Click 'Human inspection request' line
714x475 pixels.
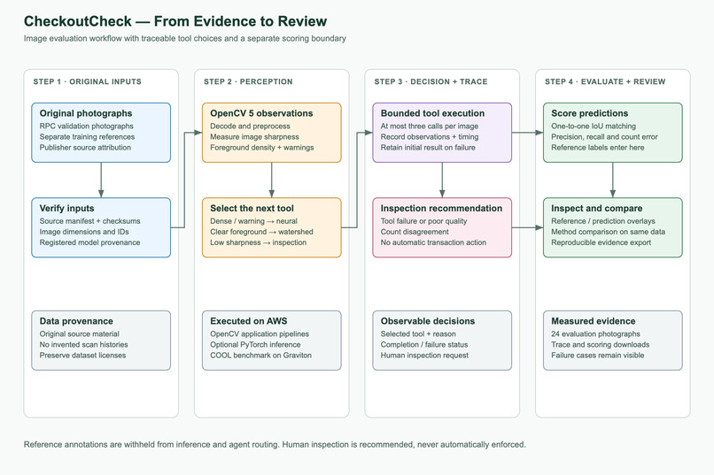click(x=424, y=355)
